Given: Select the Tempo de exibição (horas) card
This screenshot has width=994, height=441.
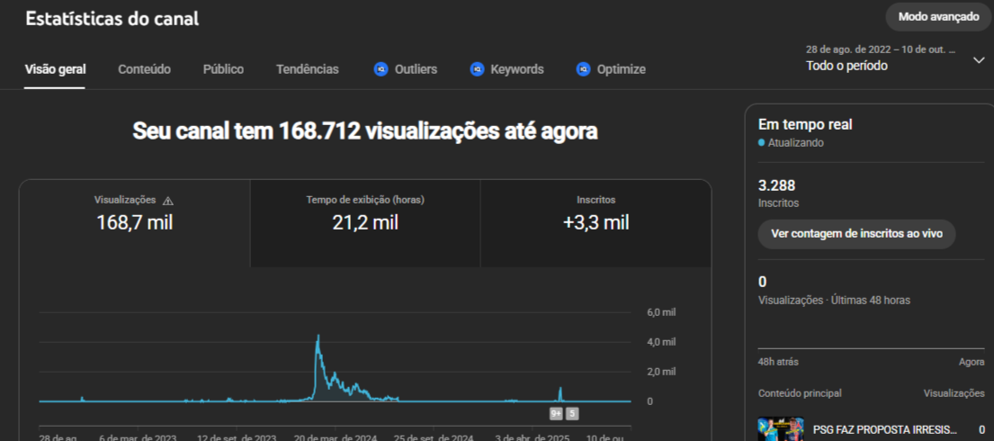Looking at the screenshot, I should 365,222.
